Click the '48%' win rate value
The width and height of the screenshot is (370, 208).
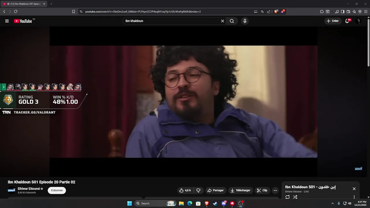click(x=59, y=102)
